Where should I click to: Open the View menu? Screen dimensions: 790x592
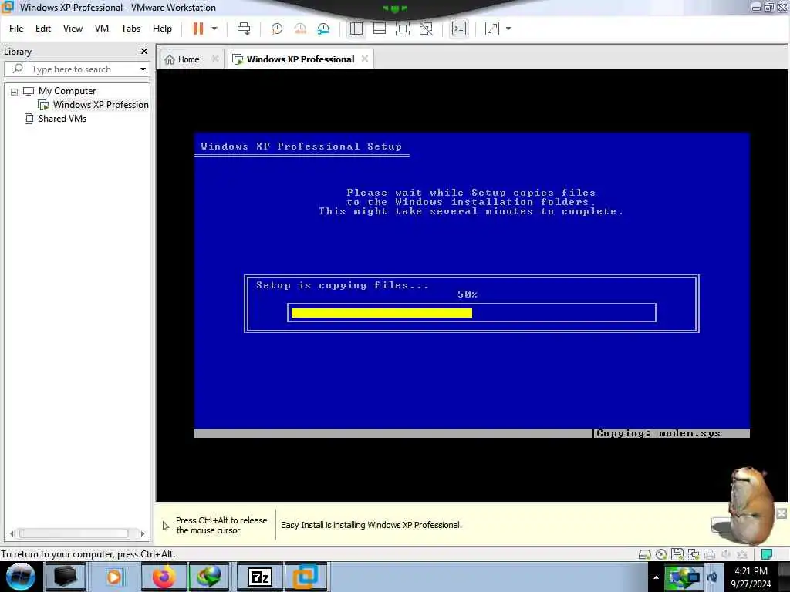[x=73, y=29]
